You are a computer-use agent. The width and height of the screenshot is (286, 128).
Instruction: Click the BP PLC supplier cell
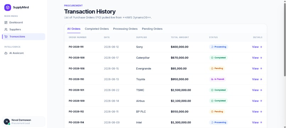pos(141,112)
